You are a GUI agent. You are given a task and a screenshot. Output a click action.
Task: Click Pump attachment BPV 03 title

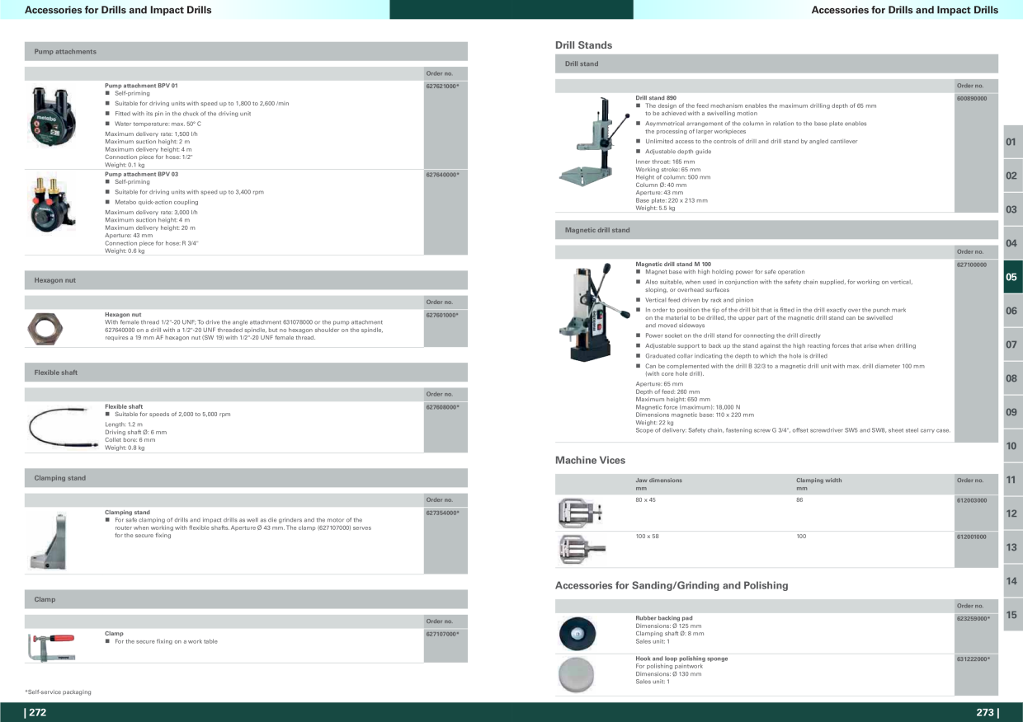(x=141, y=175)
